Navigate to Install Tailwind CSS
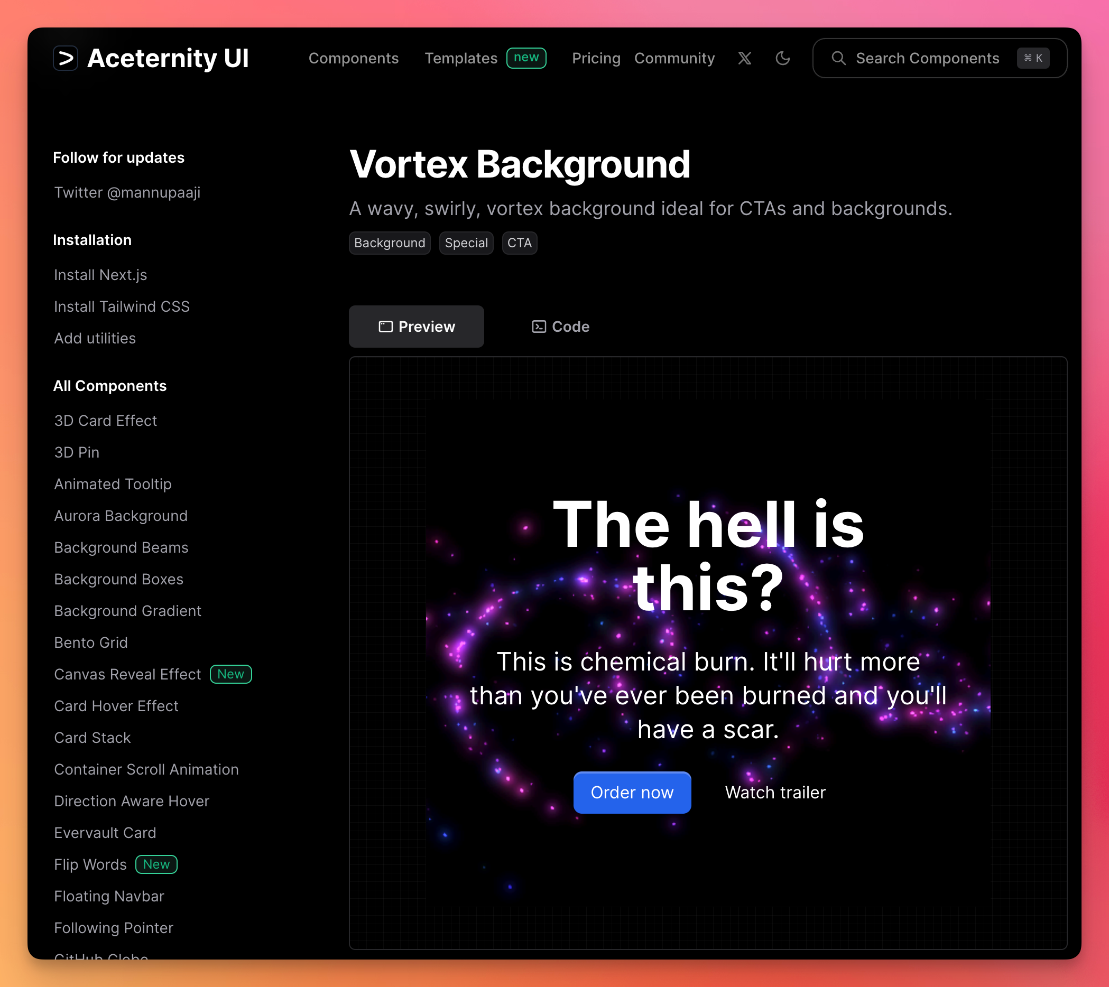 122,306
